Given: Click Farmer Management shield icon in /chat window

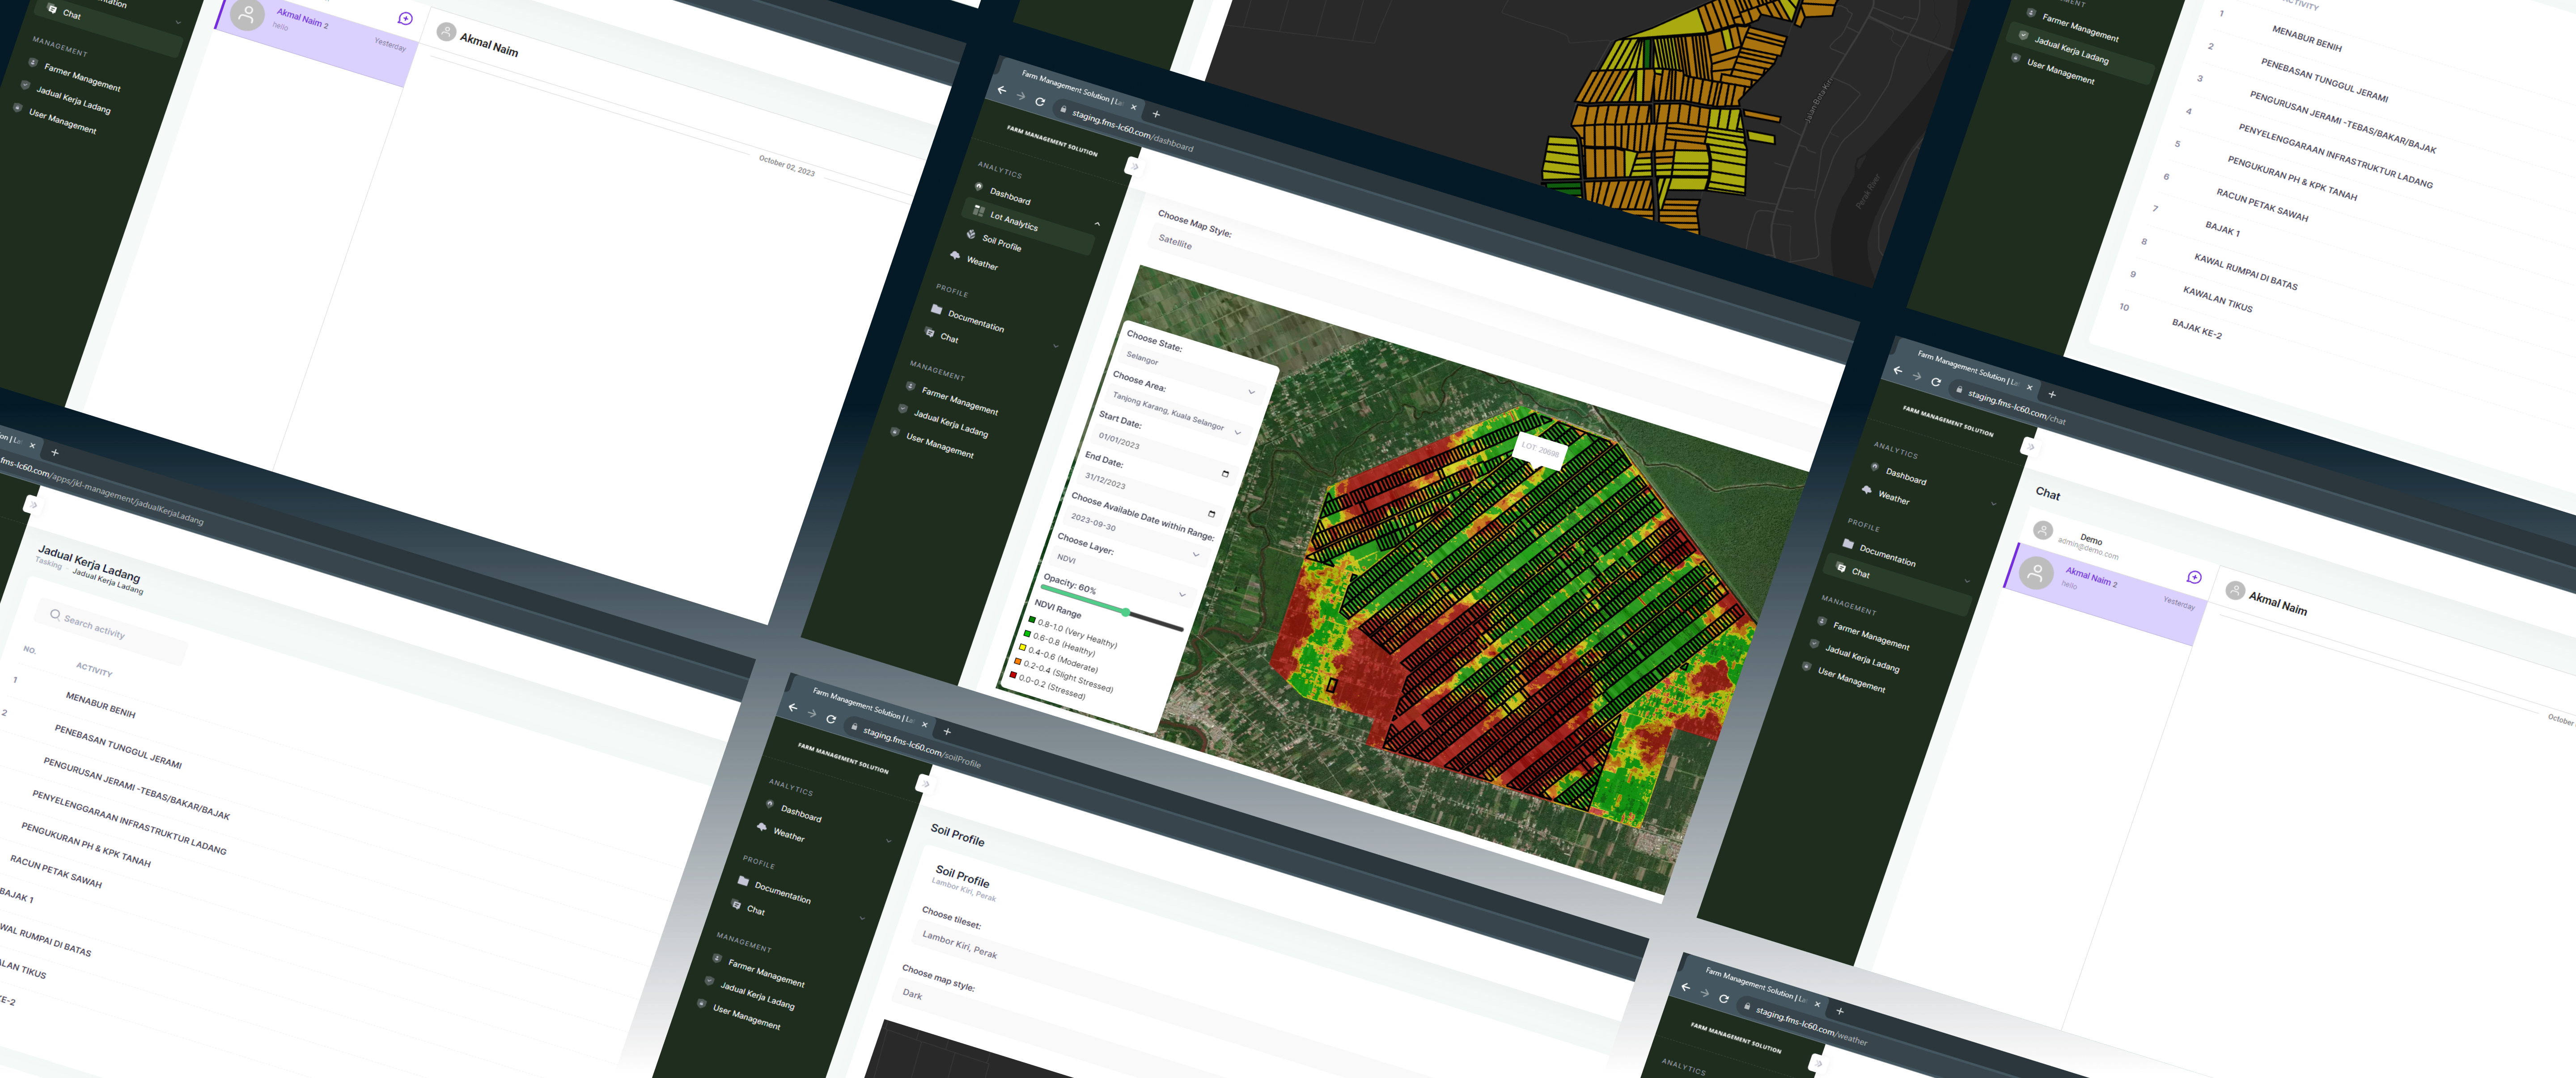Looking at the screenshot, I should (1822, 620).
